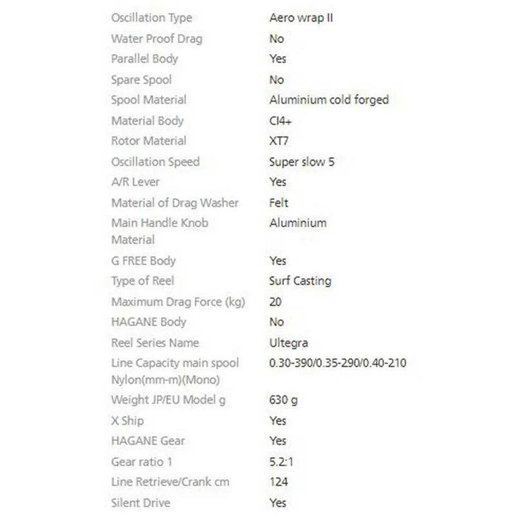Select the Silent Drive label
Image resolution: width=515 pixels, height=515 pixels.
coord(140,503)
